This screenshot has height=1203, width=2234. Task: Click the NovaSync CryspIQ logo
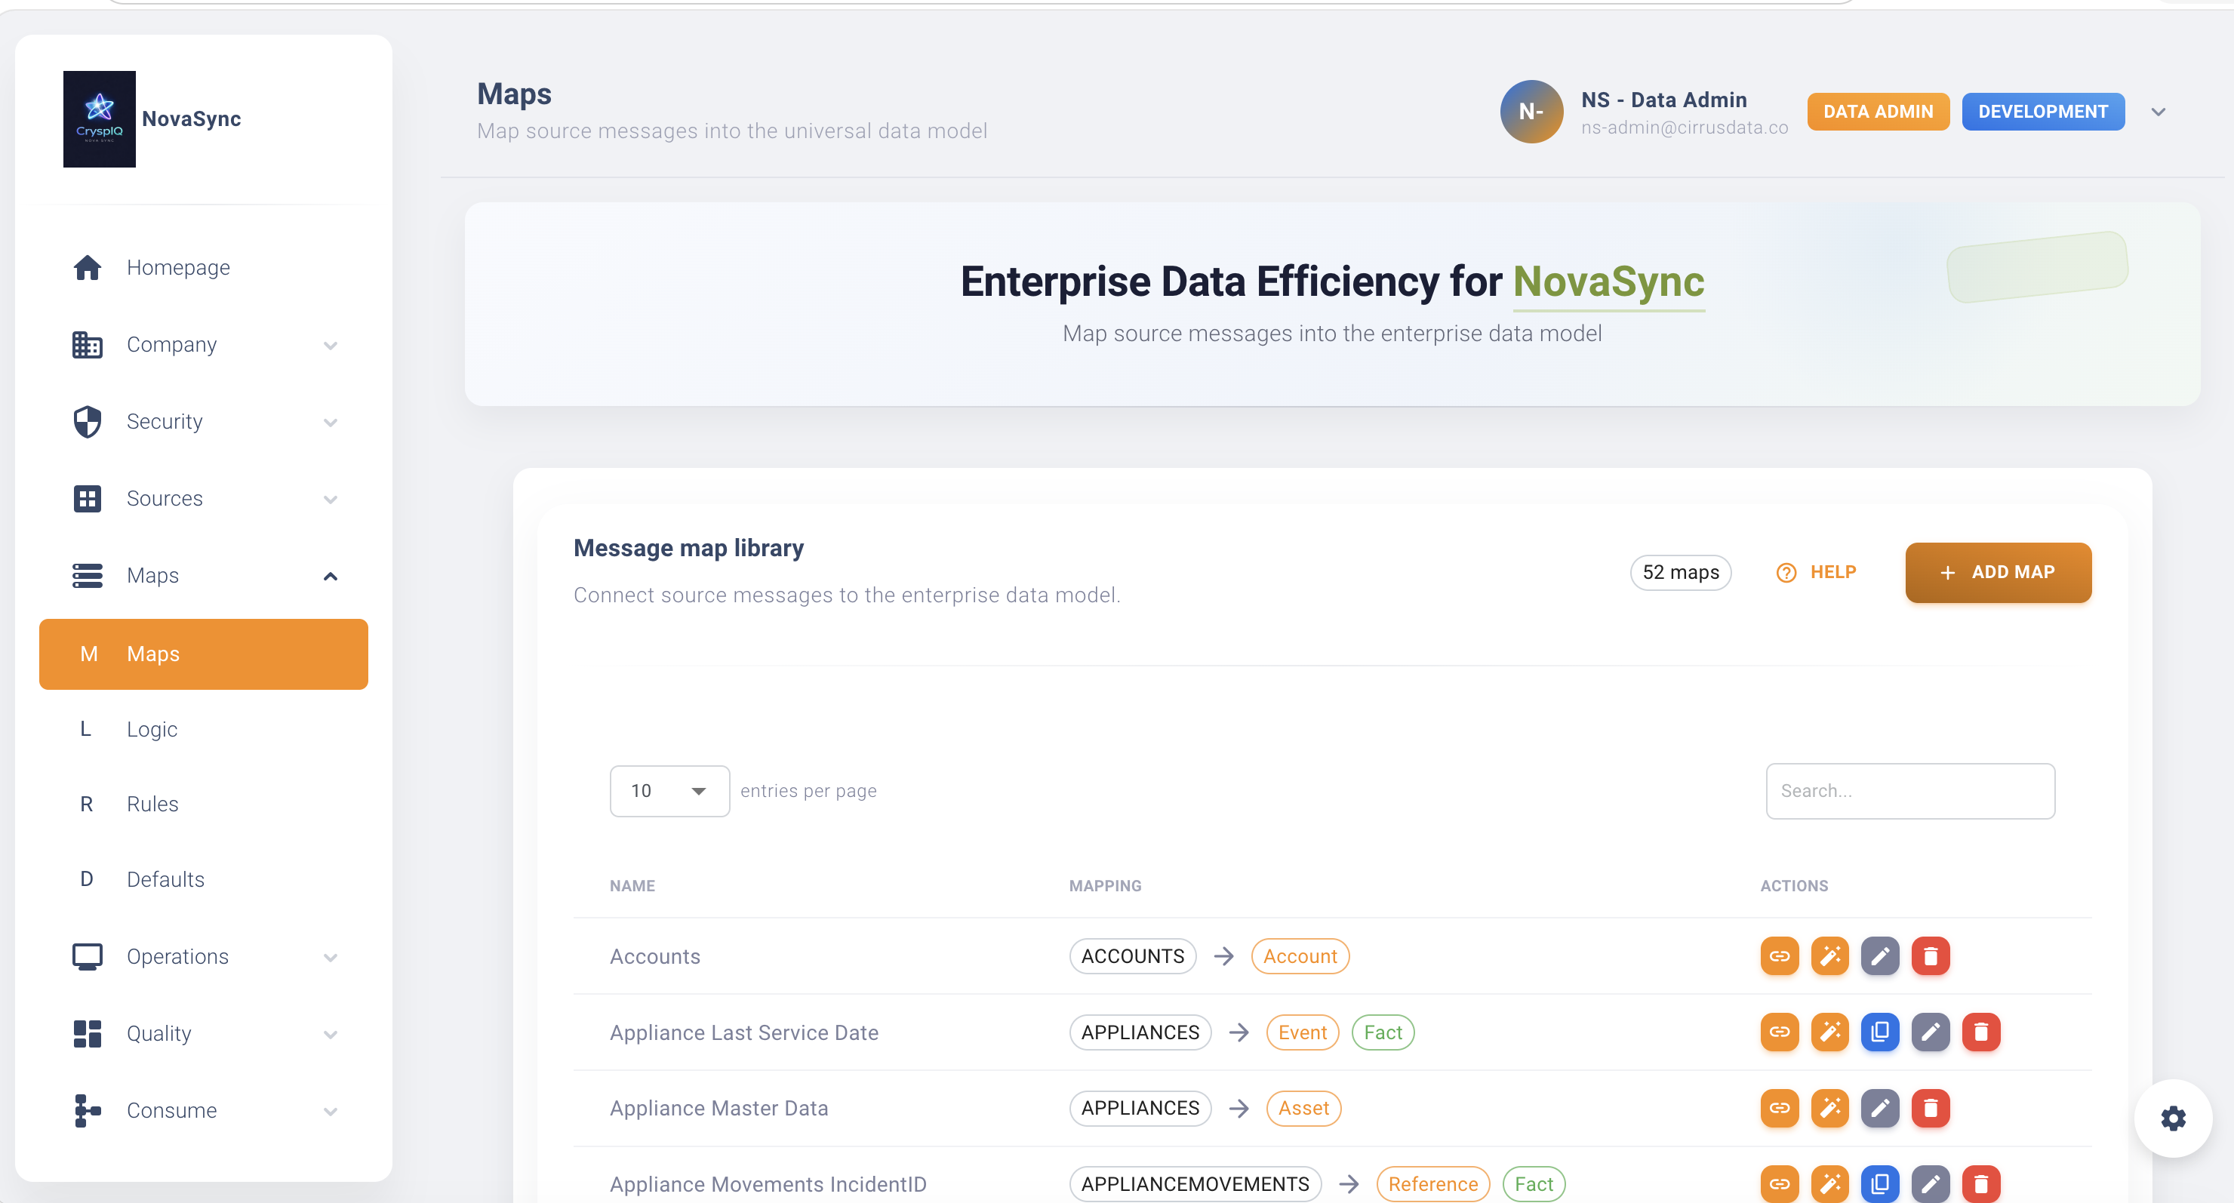coord(99,118)
